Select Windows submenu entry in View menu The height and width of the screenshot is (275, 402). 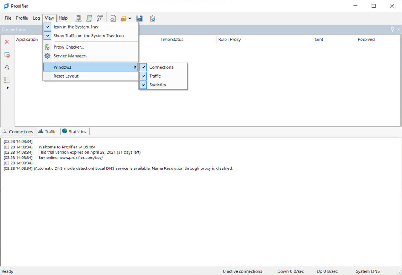91,67
